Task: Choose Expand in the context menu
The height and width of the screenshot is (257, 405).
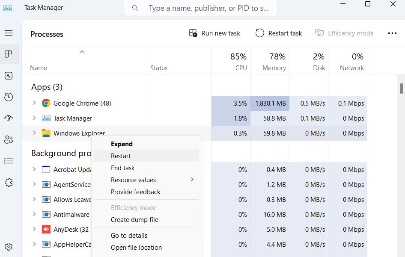Action: (x=146, y=144)
